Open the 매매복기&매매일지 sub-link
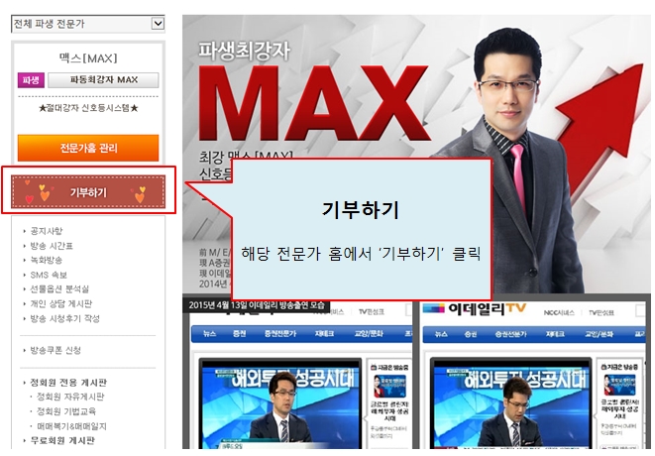The image size is (655, 456). 71,426
